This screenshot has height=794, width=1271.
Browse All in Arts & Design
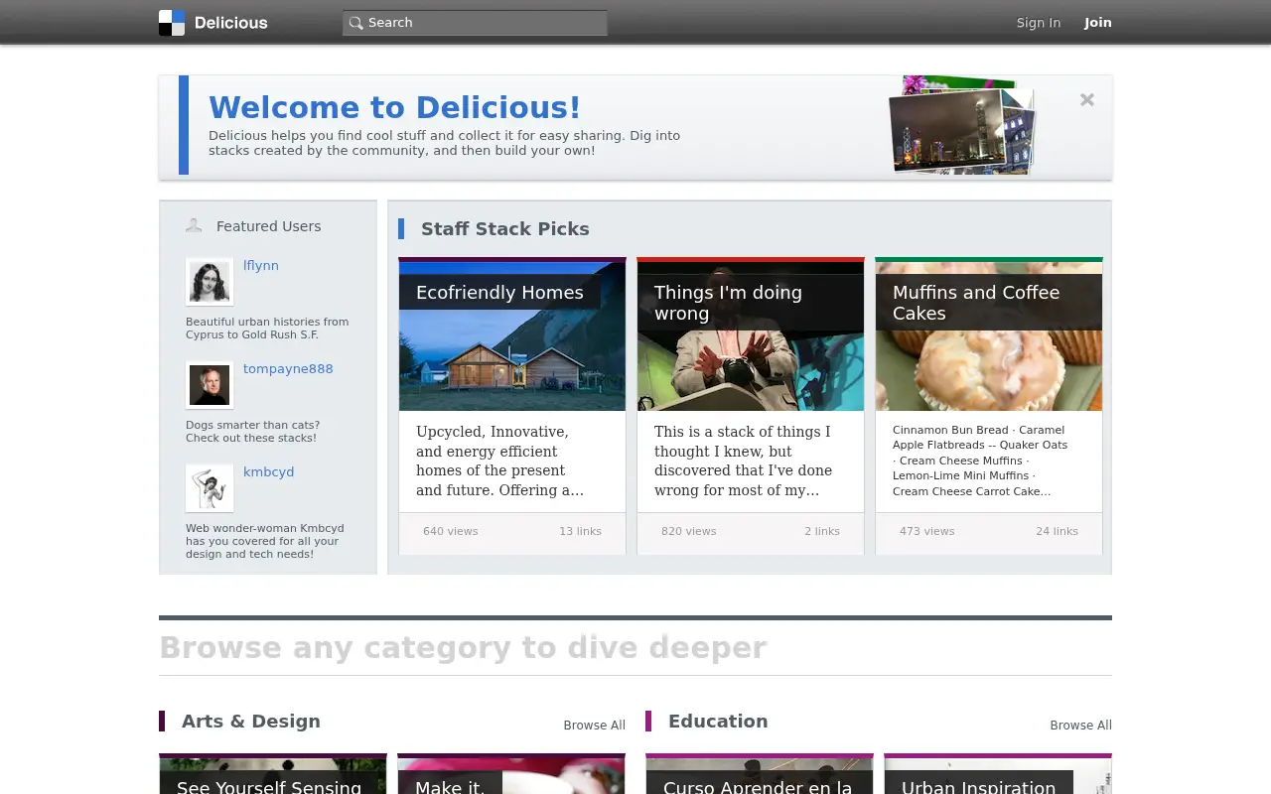[x=594, y=726]
